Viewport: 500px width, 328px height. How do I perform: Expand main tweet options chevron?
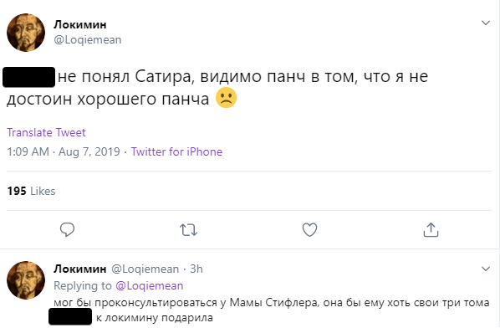coord(485,23)
